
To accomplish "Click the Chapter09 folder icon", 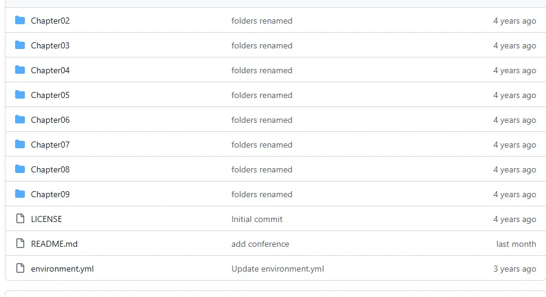I will point(20,194).
